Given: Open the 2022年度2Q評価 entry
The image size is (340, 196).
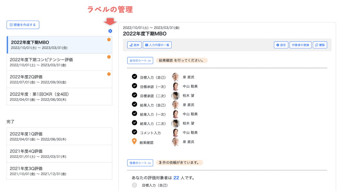Looking at the screenshot, I should (x=59, y=79).
